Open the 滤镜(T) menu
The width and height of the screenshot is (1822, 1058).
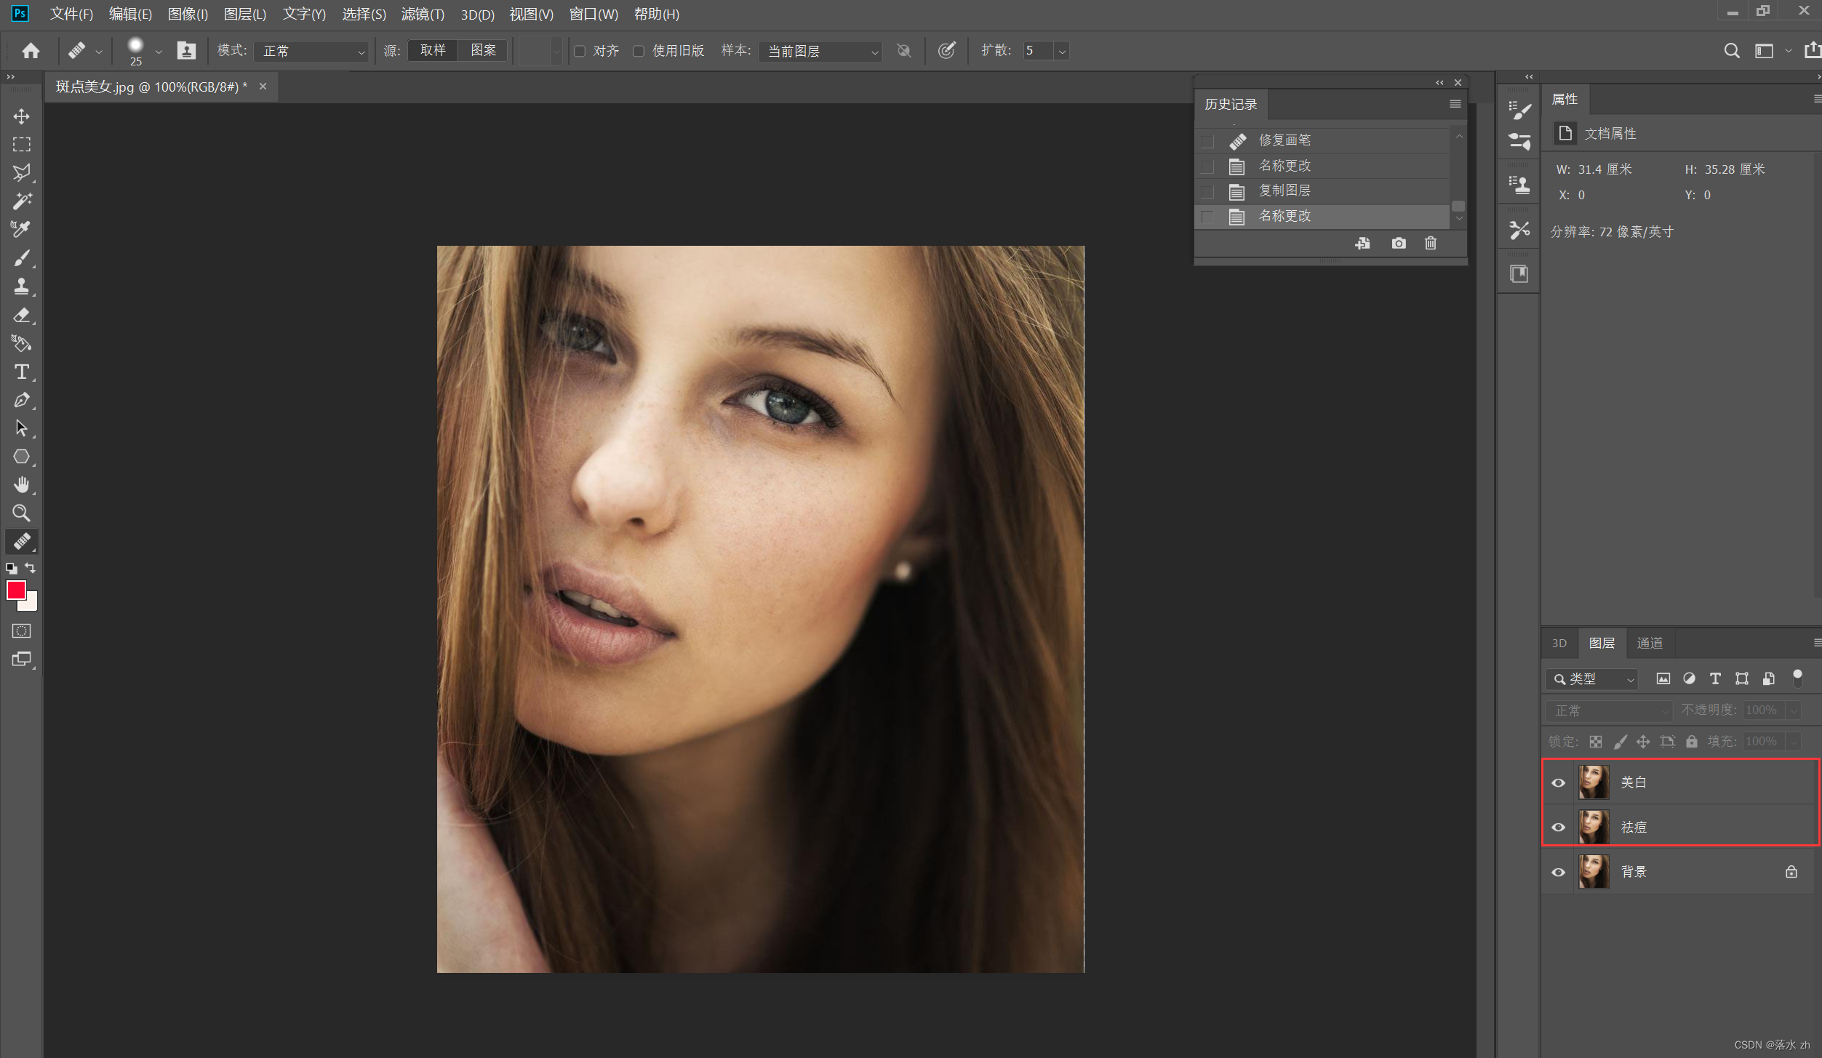click(422, 14)
